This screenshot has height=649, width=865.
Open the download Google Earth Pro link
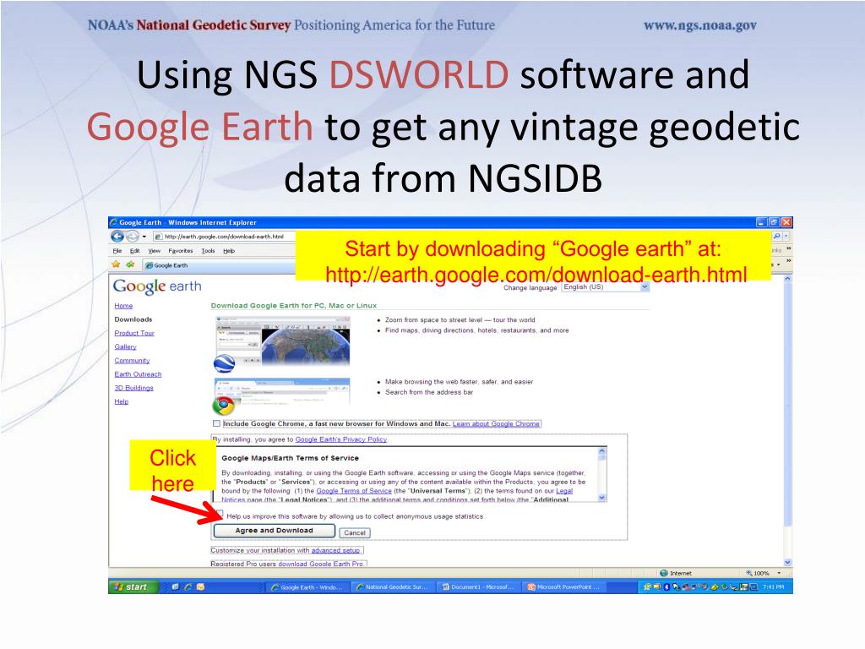321,564
